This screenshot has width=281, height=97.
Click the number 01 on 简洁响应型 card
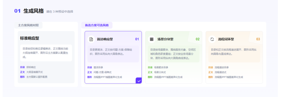click(137, 39)
